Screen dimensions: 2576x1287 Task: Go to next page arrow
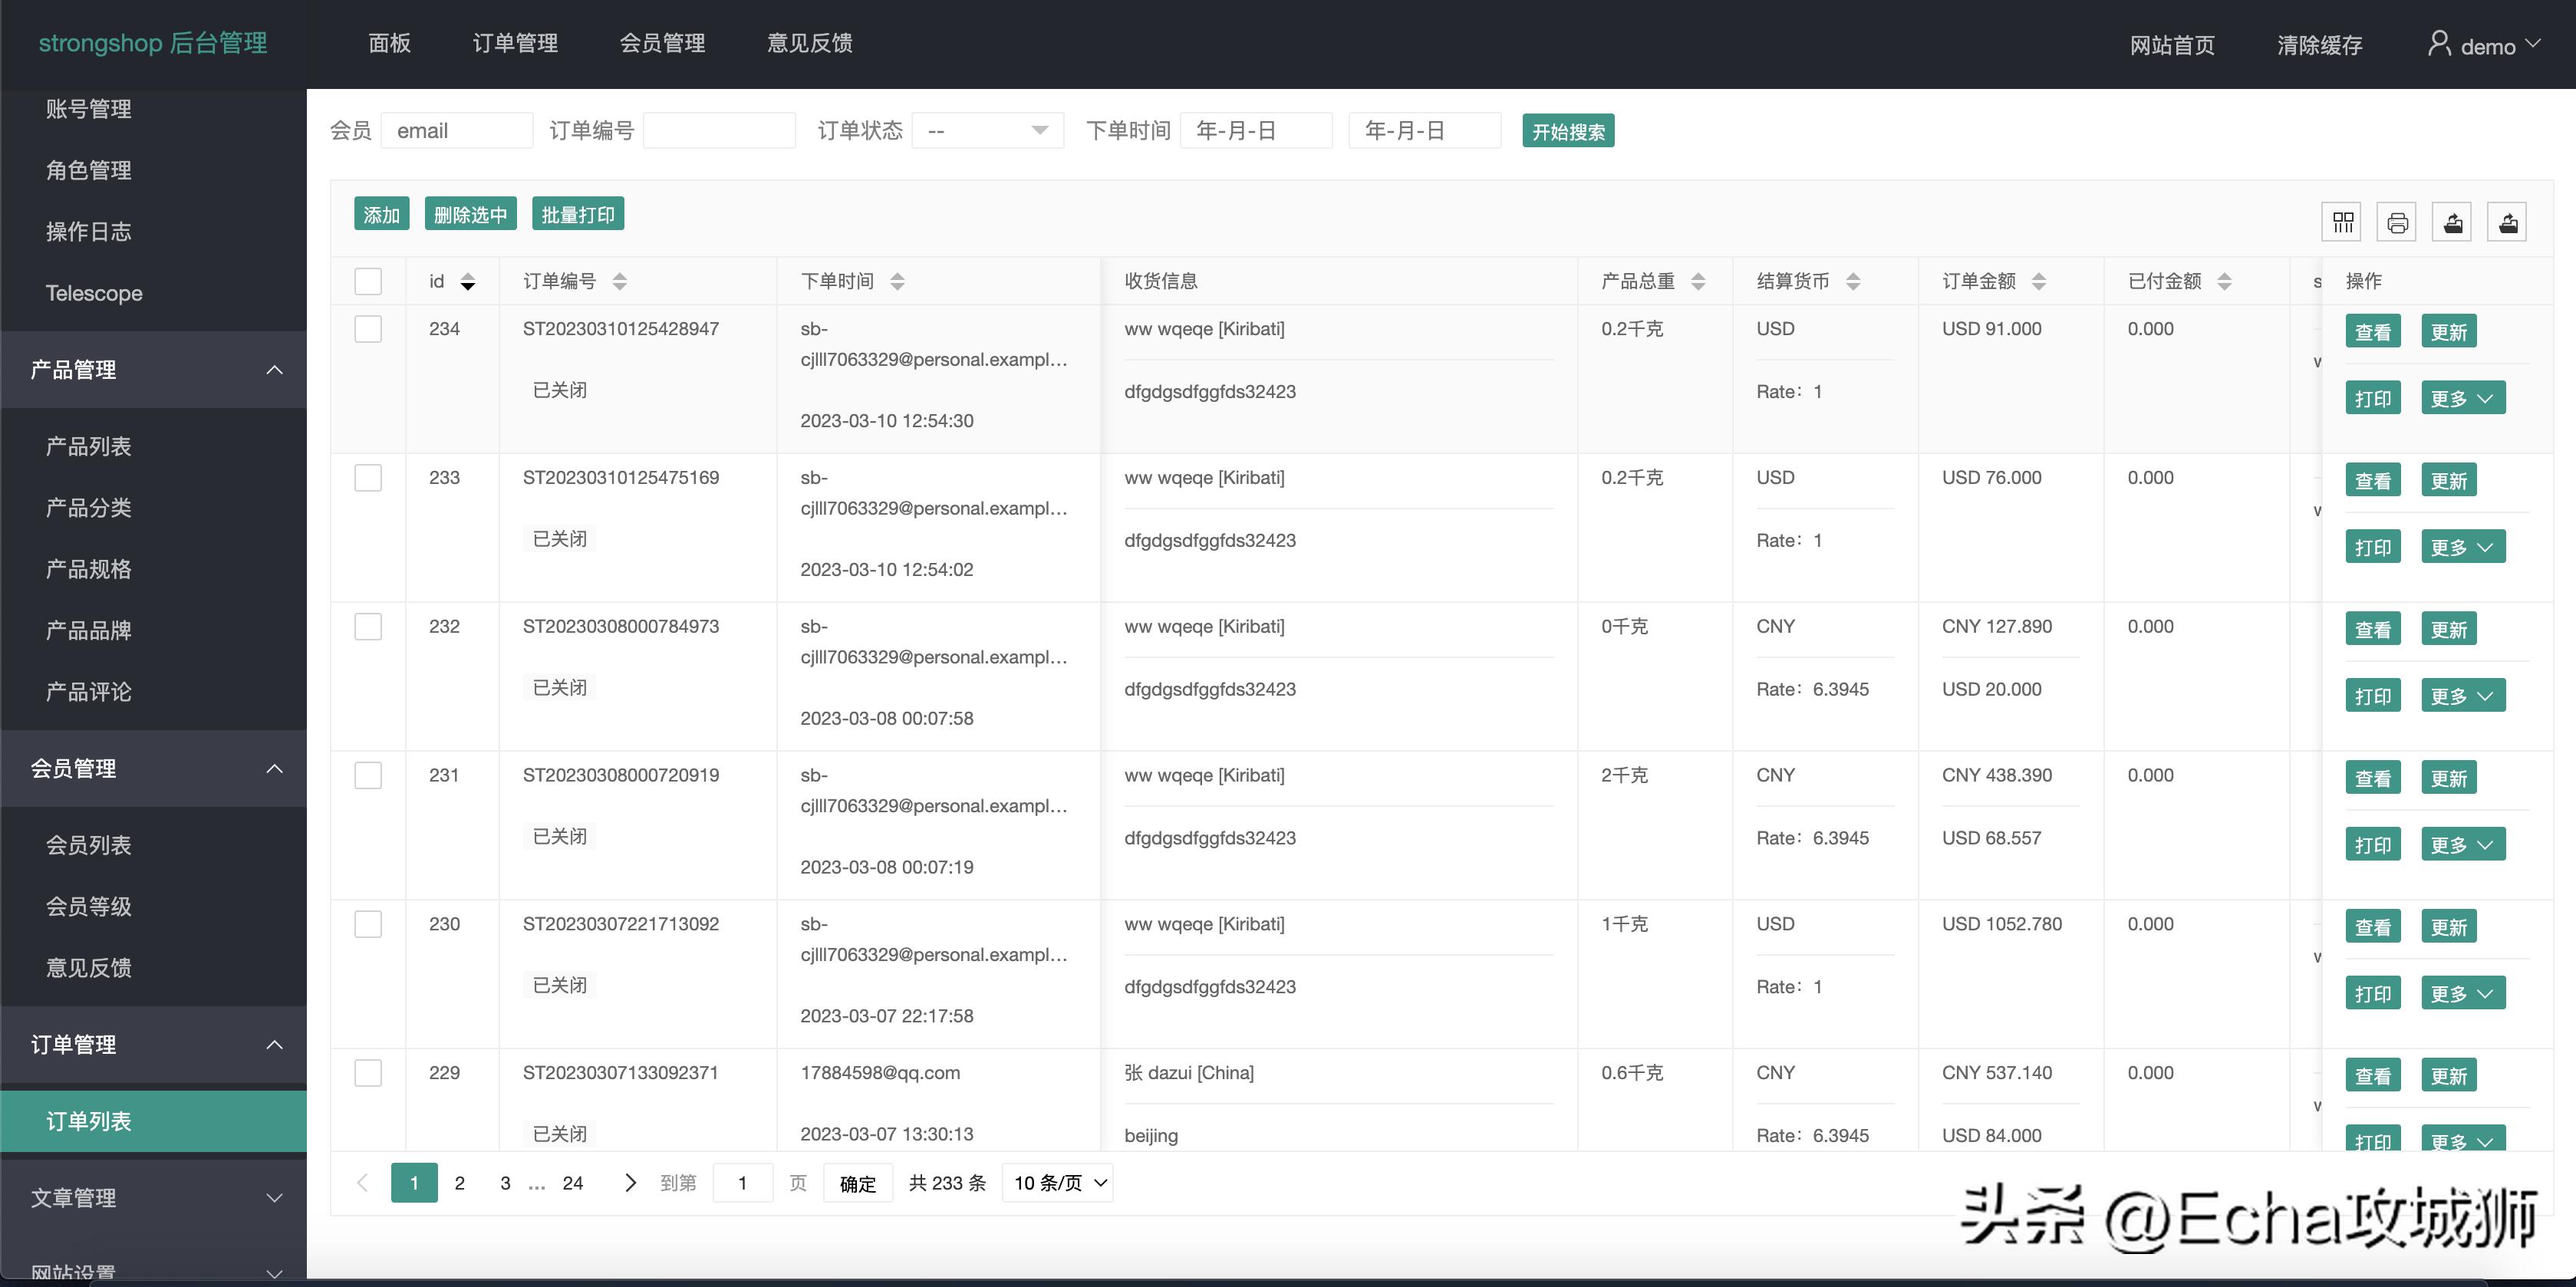(629, 1183)
